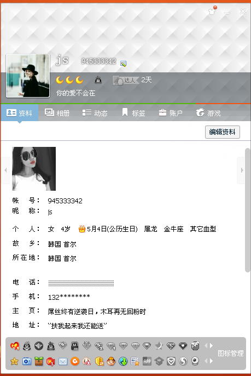Click the 图标管理 icon management link
Image resolution: width=251 pixels, height=376 pixels.
pyautogui.click(x=230, y=353)
